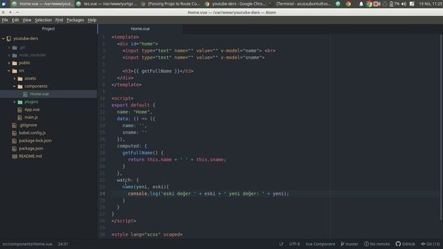The image size is (443, 249).
Task: Click the 24:31 cursor position indicator
Action: click(63, 244)
